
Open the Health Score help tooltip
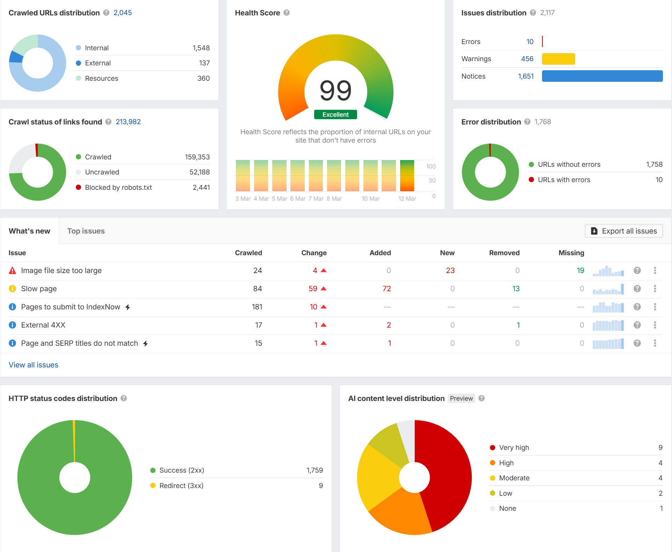click(287, 13)
